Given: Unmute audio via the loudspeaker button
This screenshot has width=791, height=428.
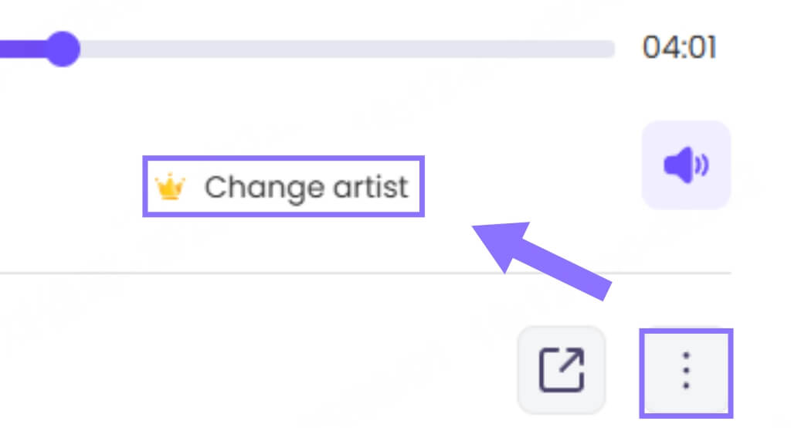Looking at the screenshot, I should click(686, 165).
